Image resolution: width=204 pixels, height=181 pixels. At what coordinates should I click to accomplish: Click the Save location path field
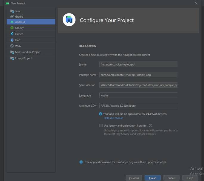pyautogui.click(x=138, y=85)
